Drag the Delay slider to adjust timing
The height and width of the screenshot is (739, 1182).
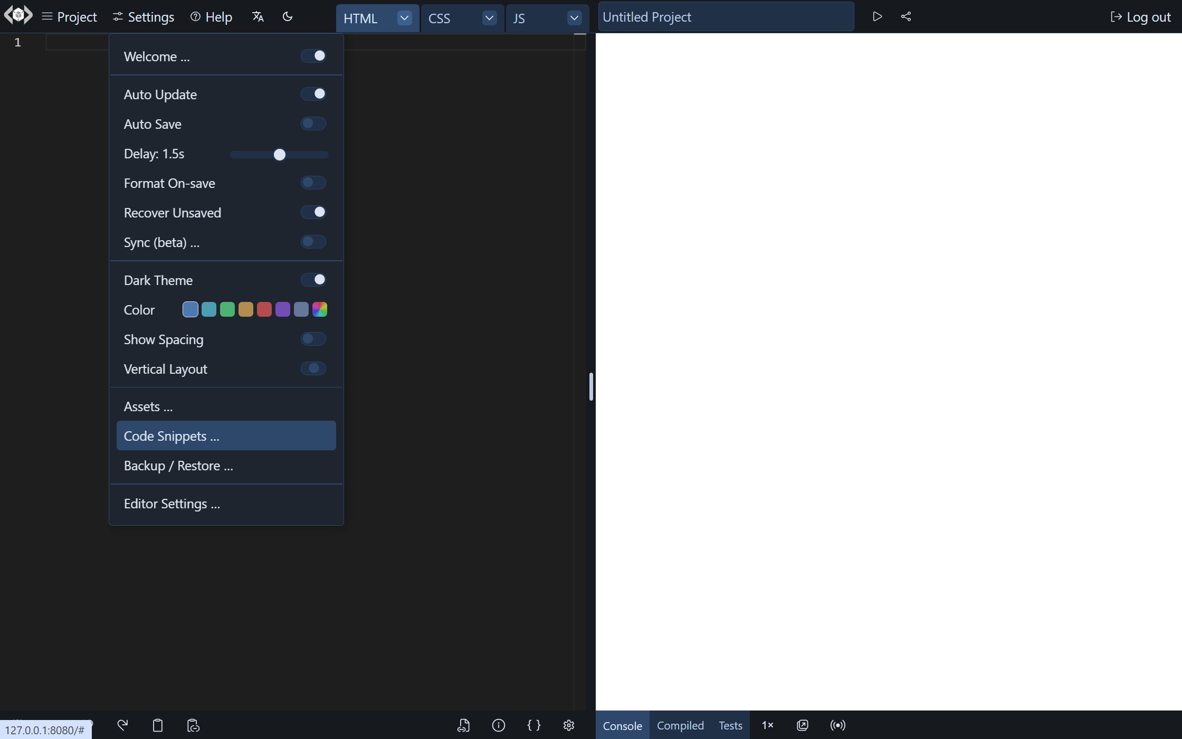tap(280, 153)
